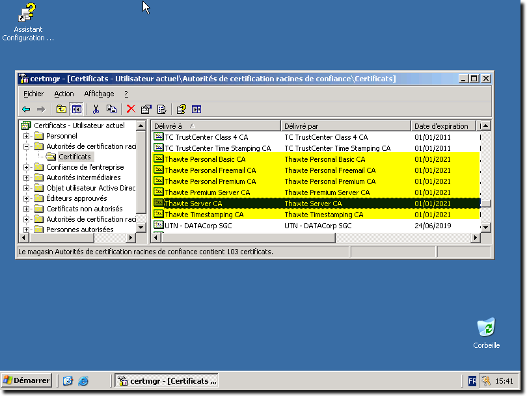Select Thawte Timestamping CA certificate
This screenshot has height=396, width=527.
tap(316, 215)
